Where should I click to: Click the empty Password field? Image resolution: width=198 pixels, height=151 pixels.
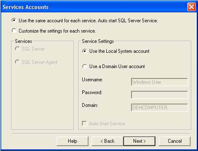coord(160,95)
